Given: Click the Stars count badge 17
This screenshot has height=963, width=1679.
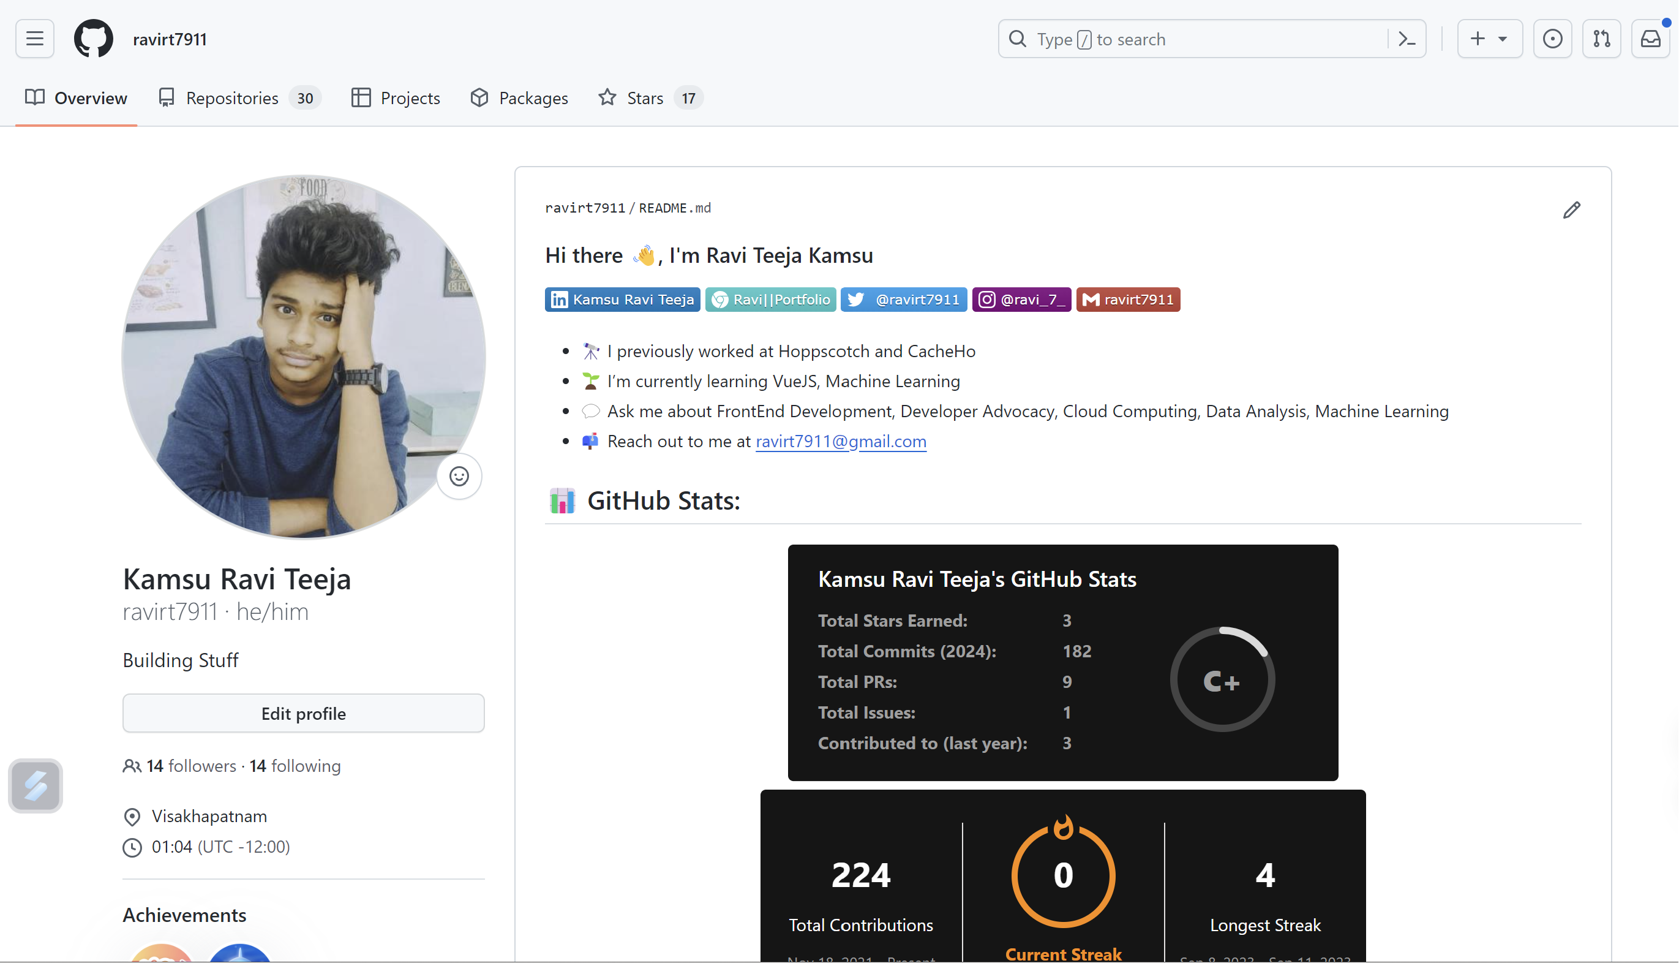Looking at the screenshot, I should 689,99.
